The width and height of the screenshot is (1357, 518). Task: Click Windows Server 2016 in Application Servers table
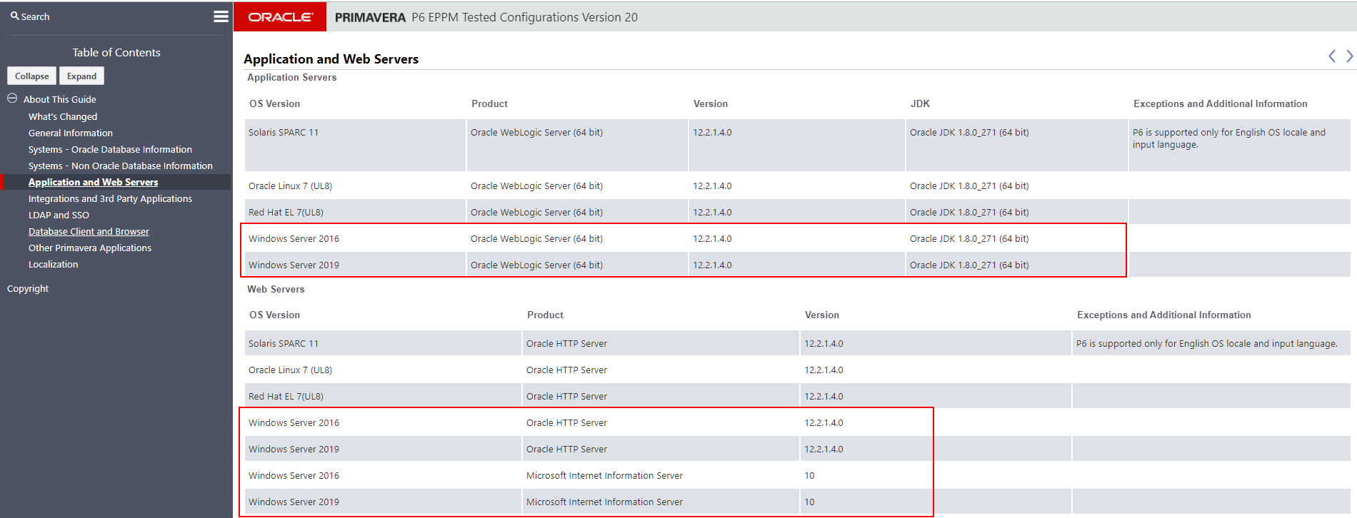[294, 238]
